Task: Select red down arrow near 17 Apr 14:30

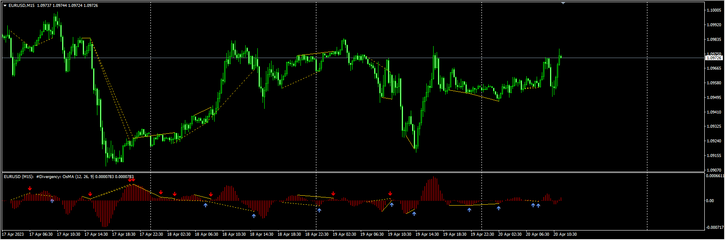Action: pos(90,194)
